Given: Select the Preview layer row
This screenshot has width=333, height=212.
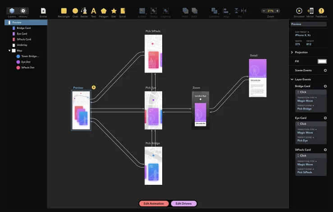Looking at the screenshot, I should (26, 22).
